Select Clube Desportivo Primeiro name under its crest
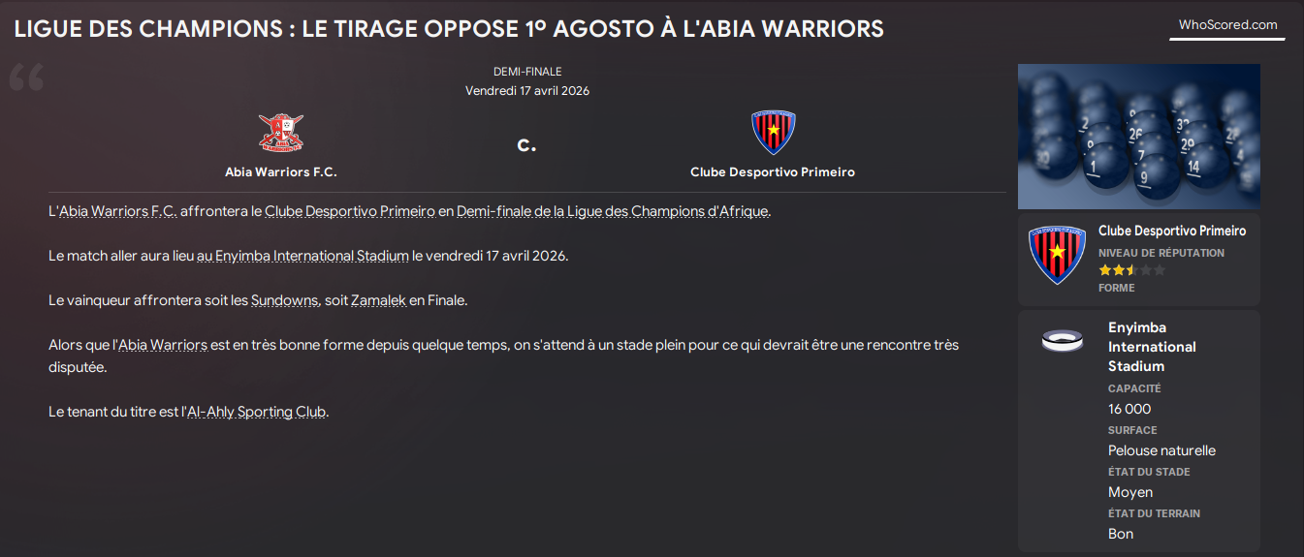 pos(773,171)
